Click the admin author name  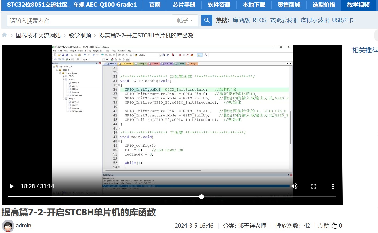(24, 226)
